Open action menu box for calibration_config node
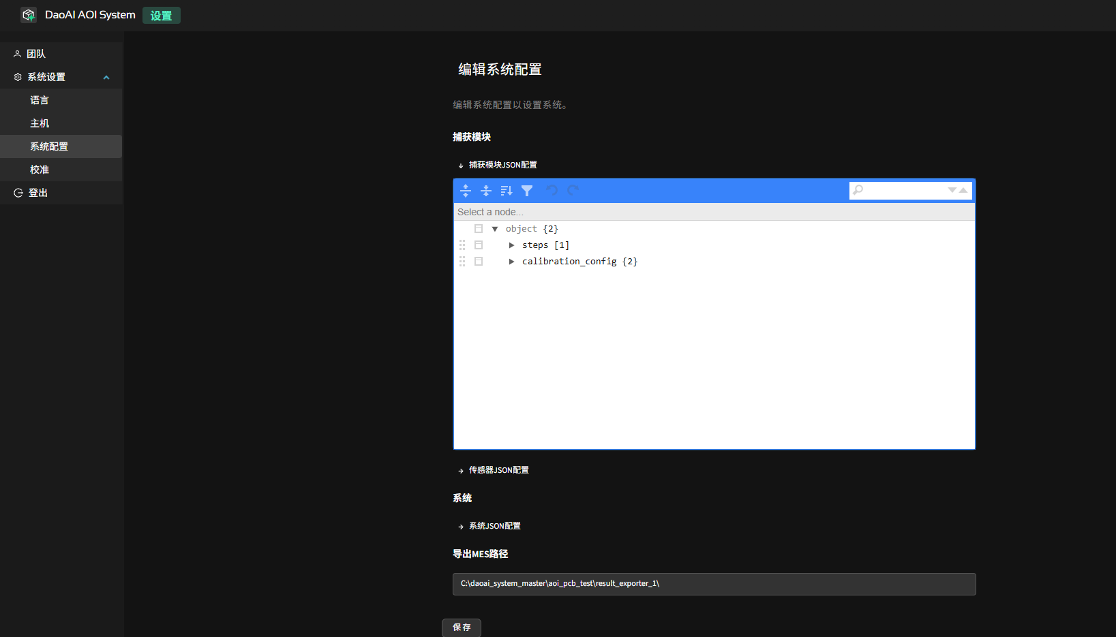The height and width of the screenshot is (637, 1116). (x=479, y=262)
